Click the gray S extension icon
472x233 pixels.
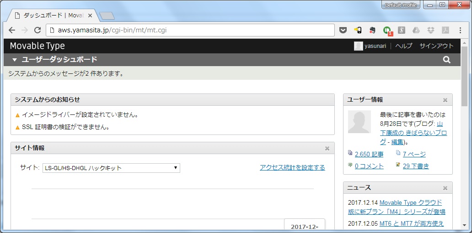point(401,30)
